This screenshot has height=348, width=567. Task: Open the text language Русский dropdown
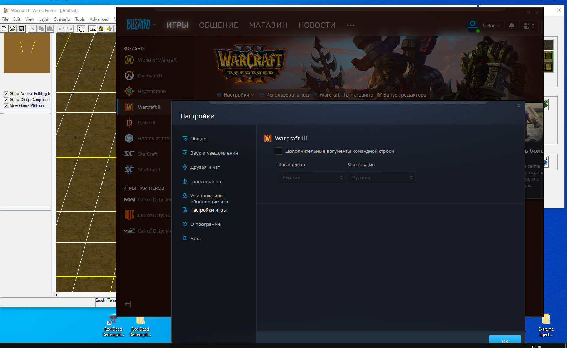[312, 177]
